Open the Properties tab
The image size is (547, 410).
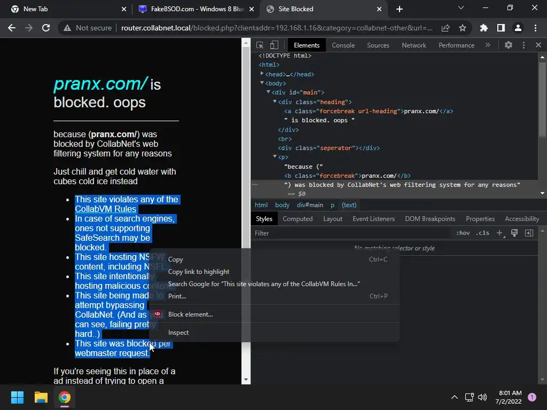(x=480, y=219)
